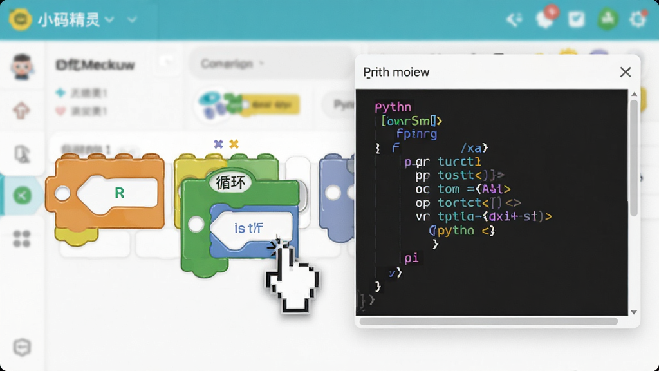Click the checkmark task icon in header

click(576, 19)
